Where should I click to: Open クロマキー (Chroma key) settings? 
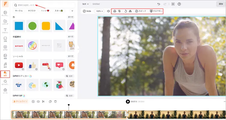pos(156,11)
